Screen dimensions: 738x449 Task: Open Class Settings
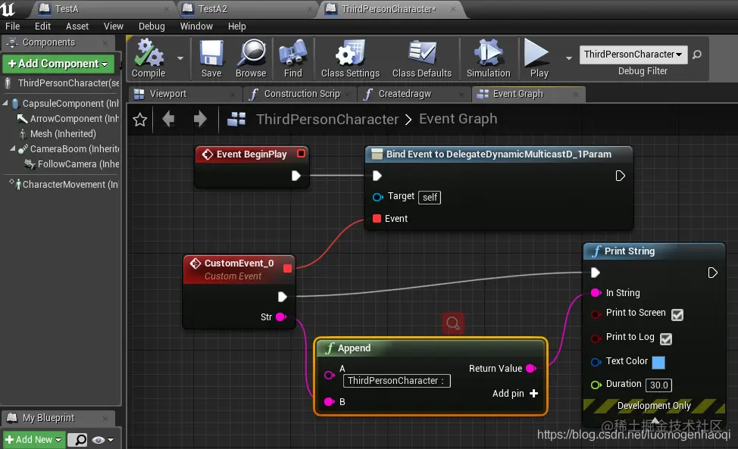click(350, 58)
